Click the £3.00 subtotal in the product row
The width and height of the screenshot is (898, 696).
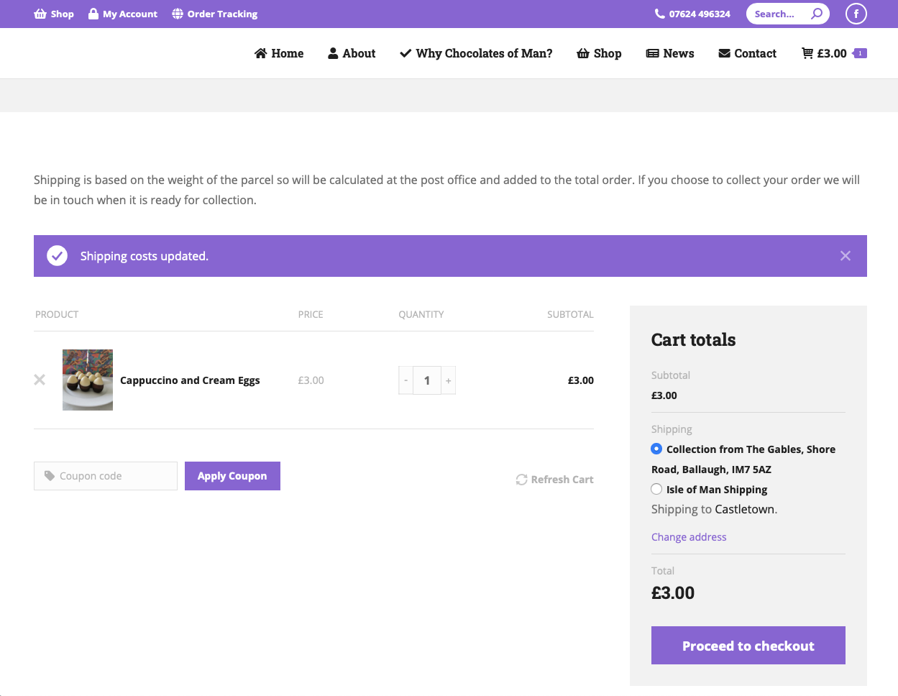(581, 380)
